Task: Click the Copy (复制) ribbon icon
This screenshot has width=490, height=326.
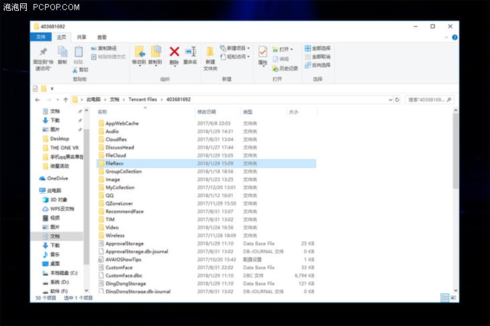Action: [62, 54]
